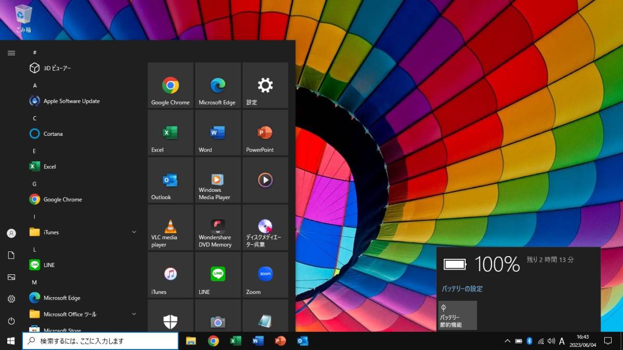Launch Word from the taskbar
Screen dimensions: 623x350
(258, 341)
